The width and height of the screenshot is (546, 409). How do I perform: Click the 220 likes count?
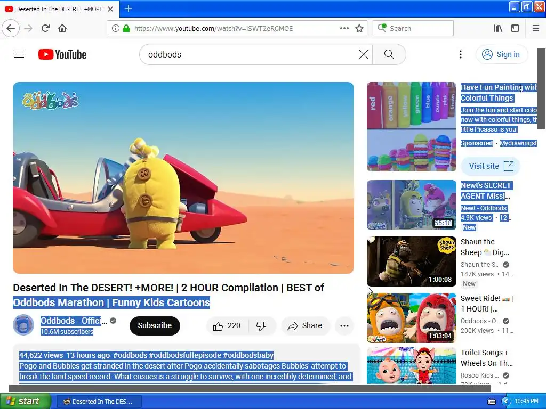coord(234,325)
